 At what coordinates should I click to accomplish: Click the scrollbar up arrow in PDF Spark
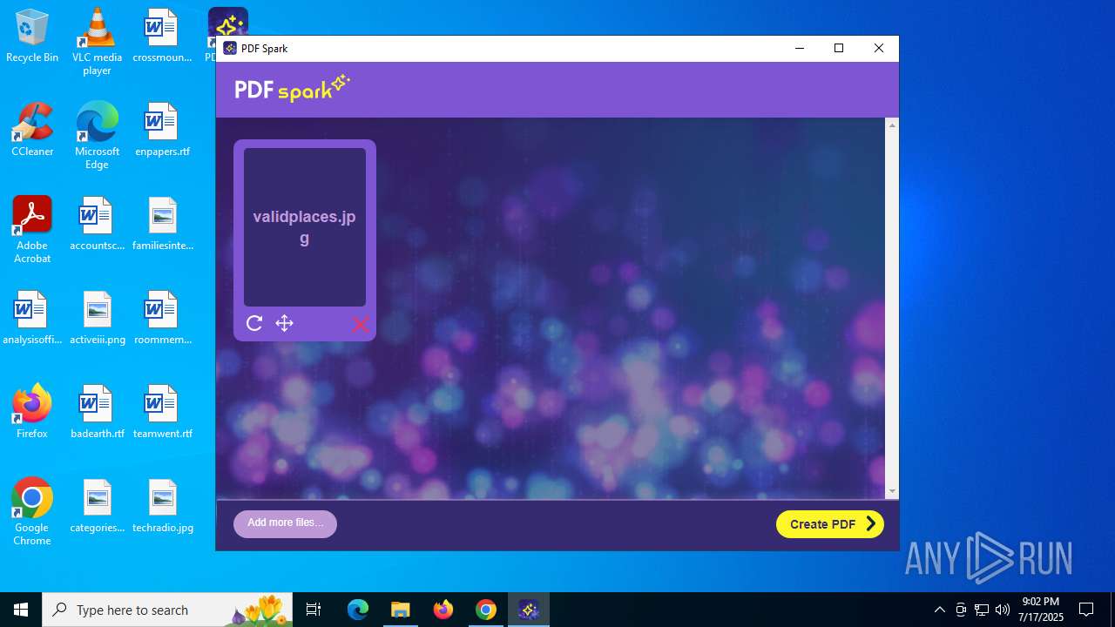[891, 126]
